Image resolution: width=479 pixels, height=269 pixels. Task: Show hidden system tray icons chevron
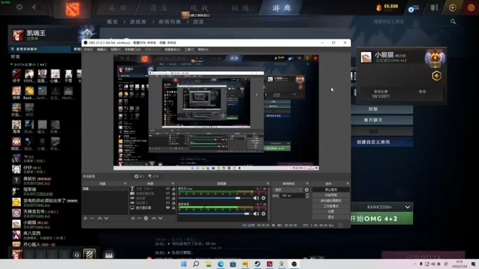click(414, 264)
